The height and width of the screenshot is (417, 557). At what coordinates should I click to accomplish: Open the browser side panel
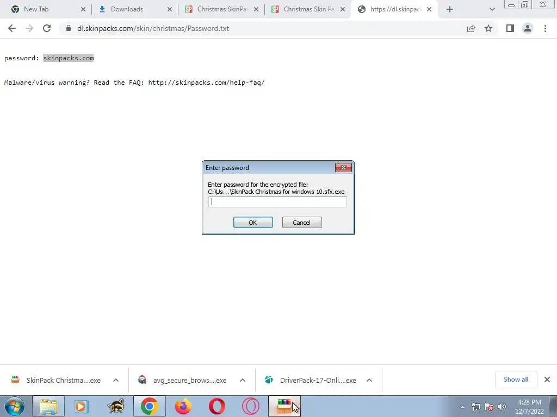(x=510, y=28)
